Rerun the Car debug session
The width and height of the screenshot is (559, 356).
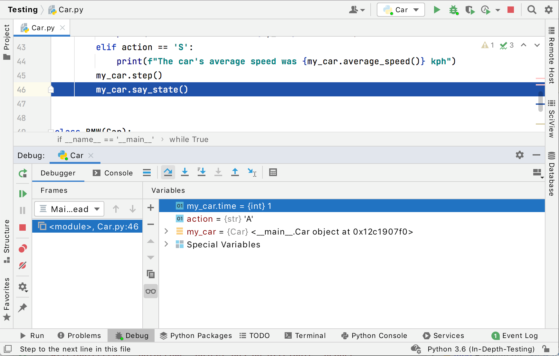pyautogui.click(x=23, y=174)
